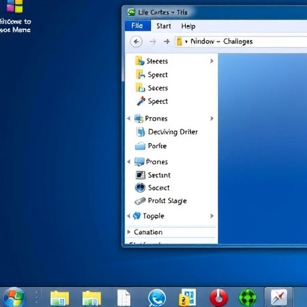Screen dimensions: 307x307
Task: Click the red power icon on taskbar
Action: 219,298
